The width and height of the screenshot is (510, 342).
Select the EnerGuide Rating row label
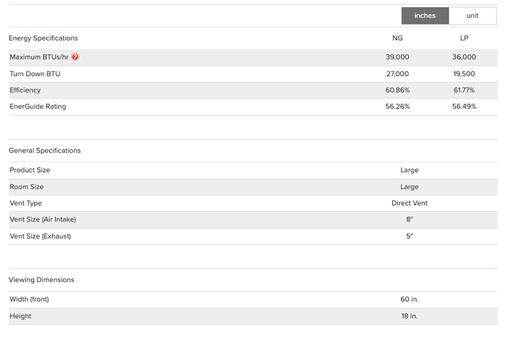point(38,106)
